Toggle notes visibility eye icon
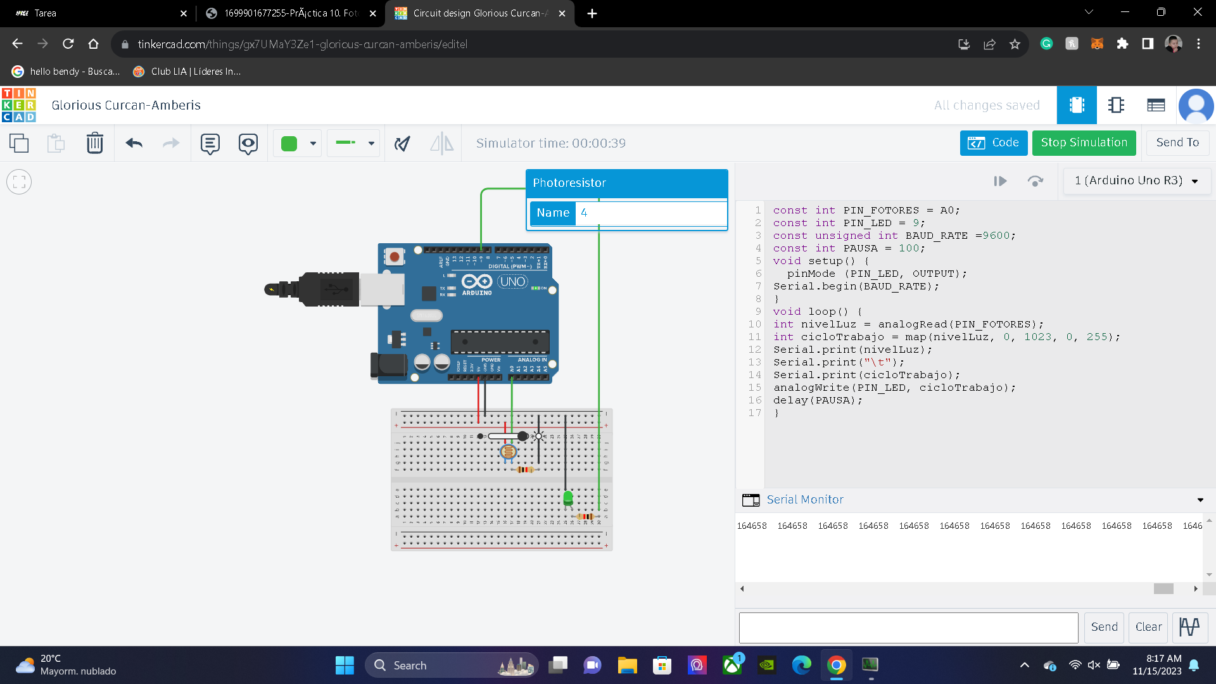 coord(248,143)
